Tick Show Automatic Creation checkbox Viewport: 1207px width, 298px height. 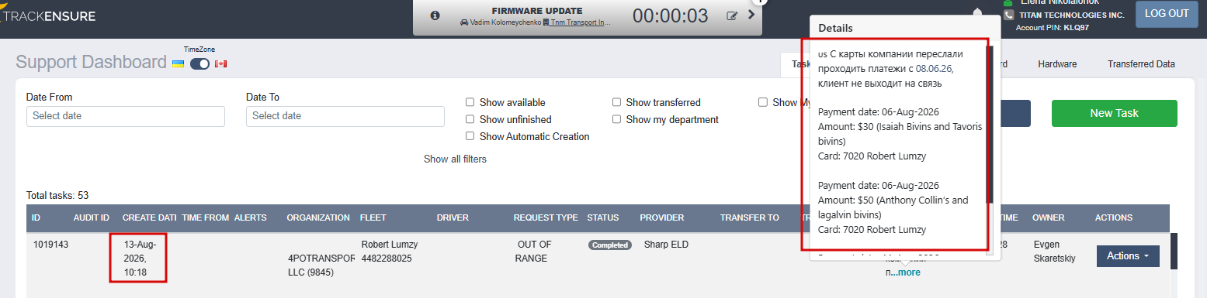click(x=470, y=136)
